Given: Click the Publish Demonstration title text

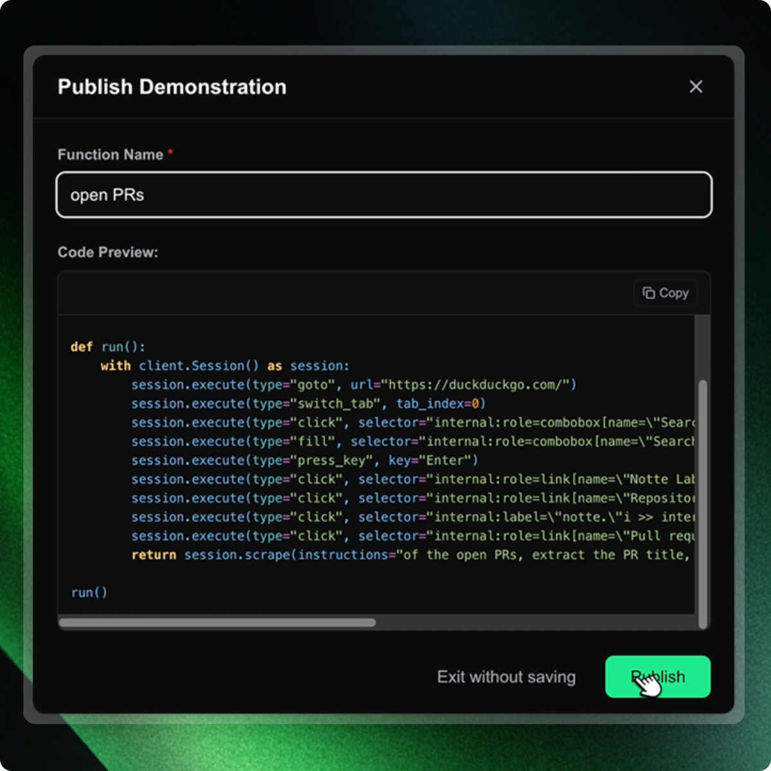Looking at the screenshot, I should (171, 86).
